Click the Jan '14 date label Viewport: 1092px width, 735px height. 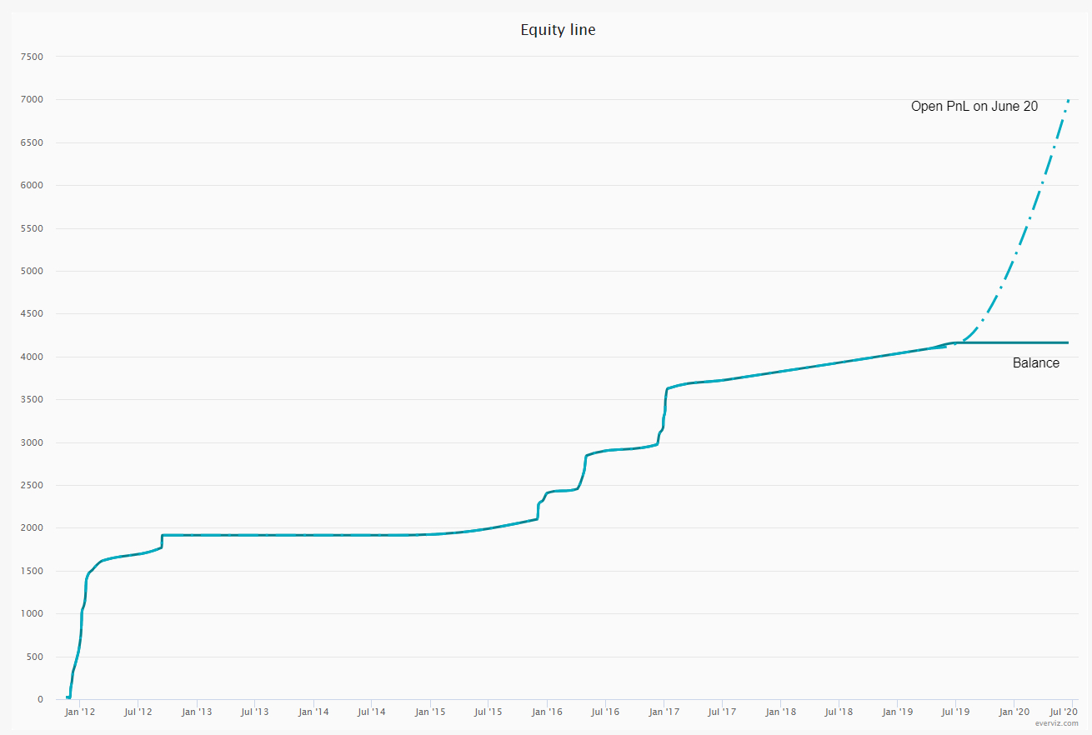[313, 712]
